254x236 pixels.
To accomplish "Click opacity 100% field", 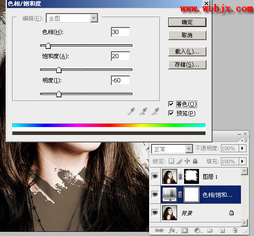I will 230,148.
